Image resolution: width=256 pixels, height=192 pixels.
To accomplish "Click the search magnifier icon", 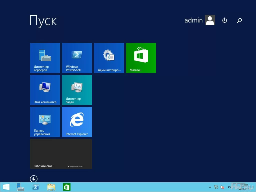I will pyautogui.click(x=239, y=20).
